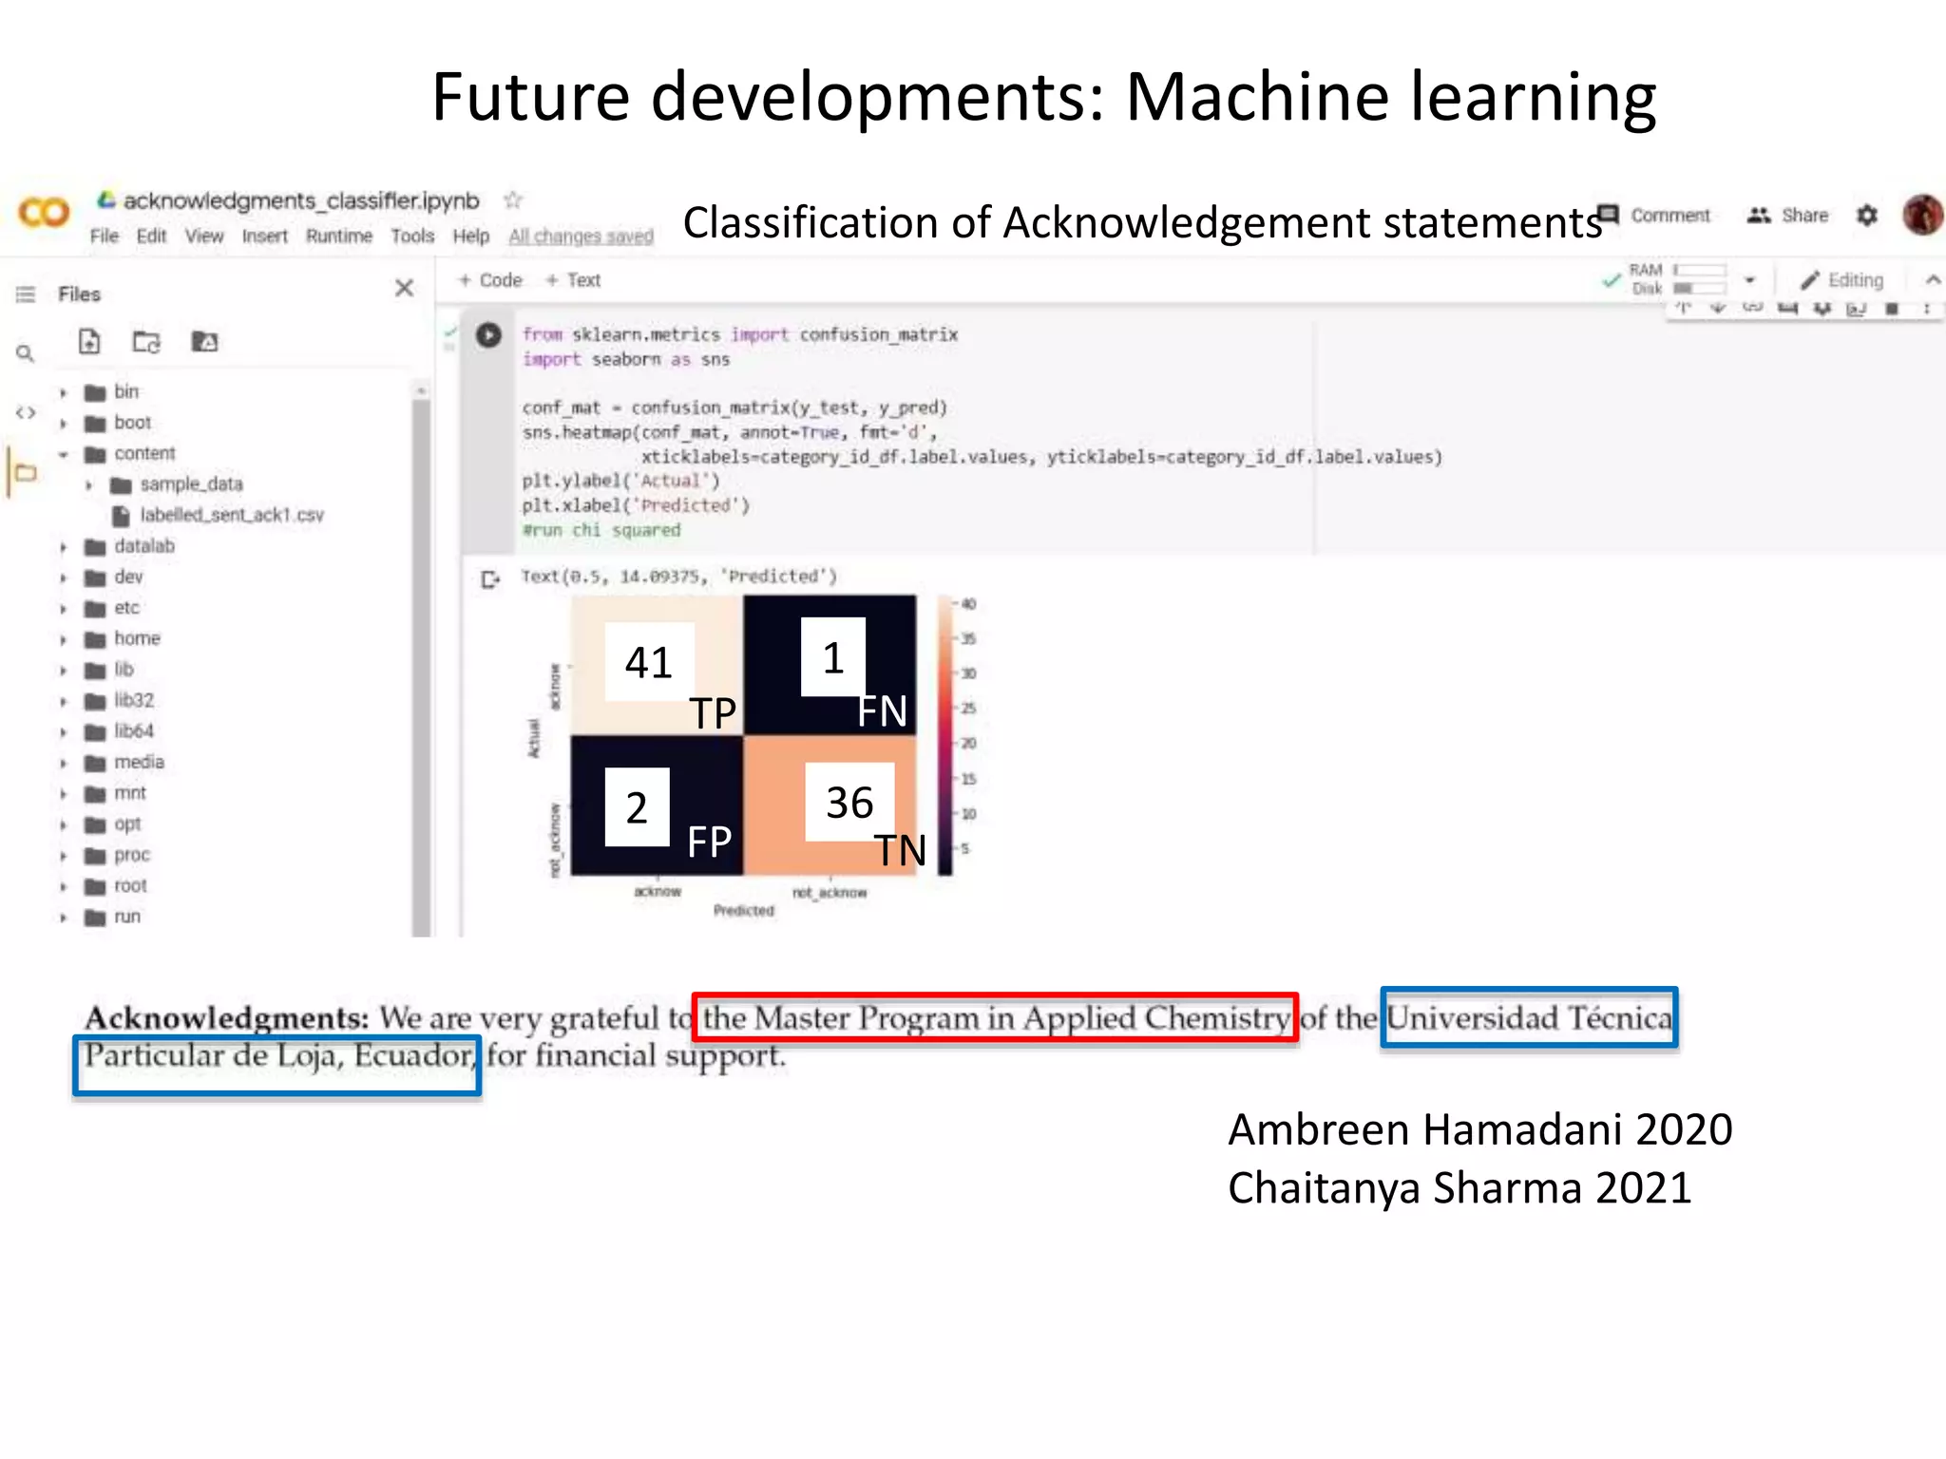The height and width of the screenshot is (1459, 1946).
Task: Select the lib64 folder
Action: click(119, 731)
